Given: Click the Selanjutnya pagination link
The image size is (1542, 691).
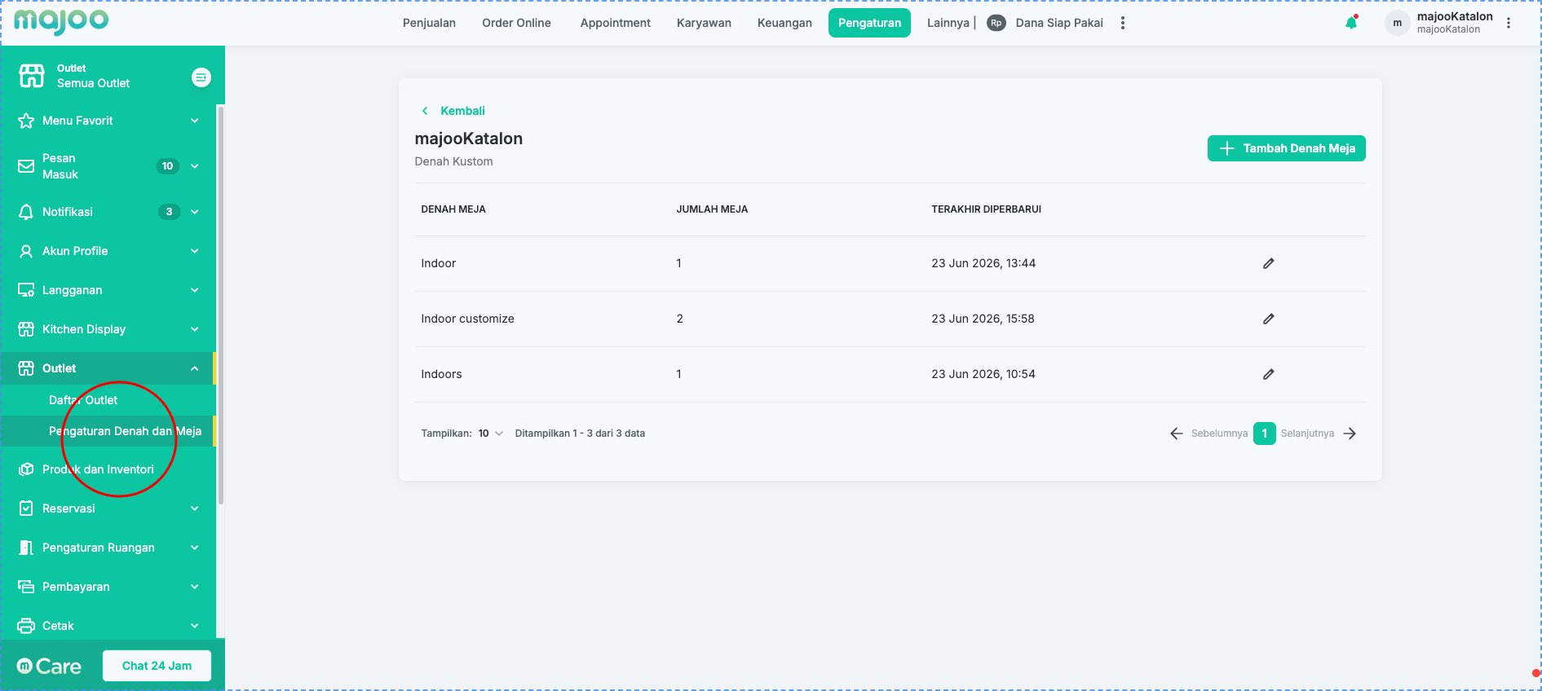Looking at the screenshot, I should [1307, 434].
